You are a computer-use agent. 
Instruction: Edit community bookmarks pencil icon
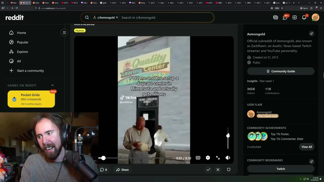tap(312, 161)
